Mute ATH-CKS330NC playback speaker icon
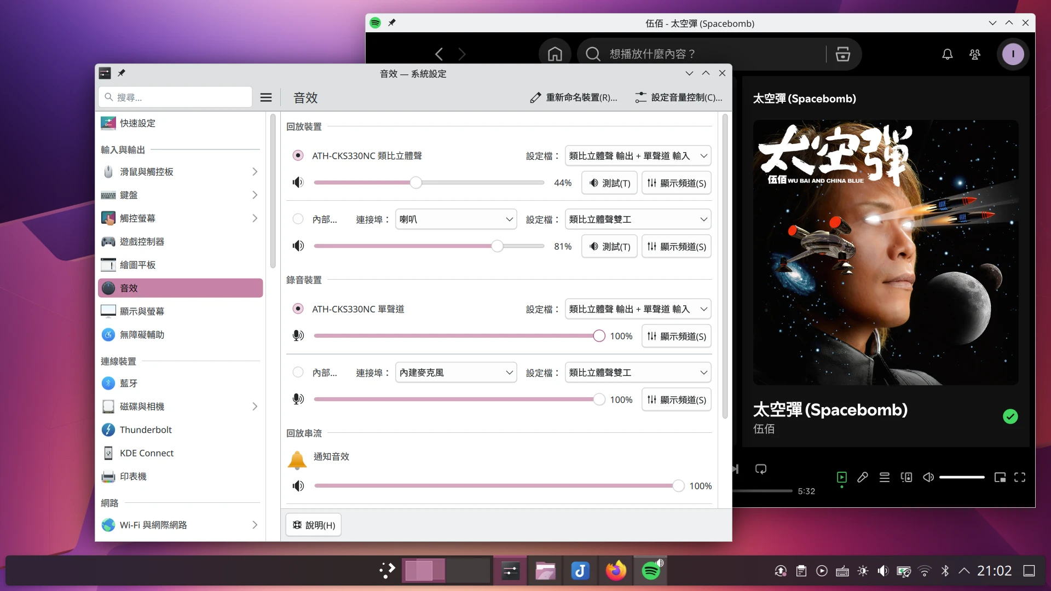The height and width of the screenshot is (591, 1051). coord(298,183)
